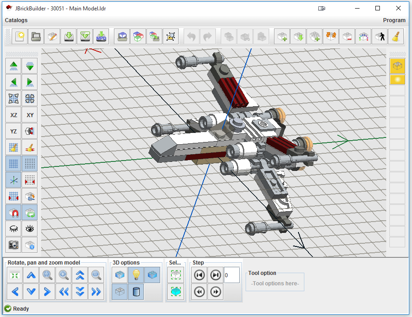Jump to the first build step

click(x=199, y=275)
